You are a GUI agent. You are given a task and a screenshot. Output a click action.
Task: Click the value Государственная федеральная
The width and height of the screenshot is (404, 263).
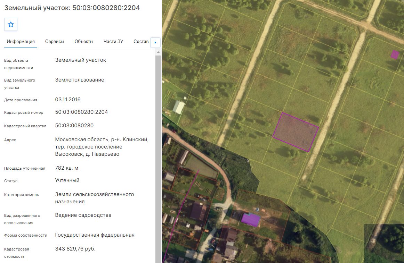[95, 235]
